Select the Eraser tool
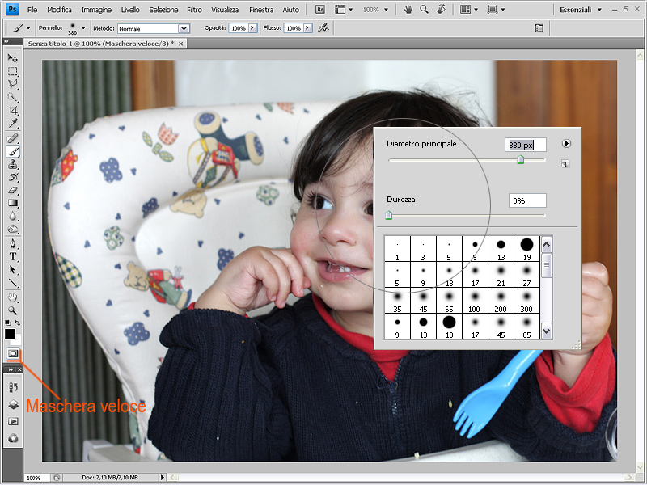Screen dimensions: 647x485 [x=13, y=190]
